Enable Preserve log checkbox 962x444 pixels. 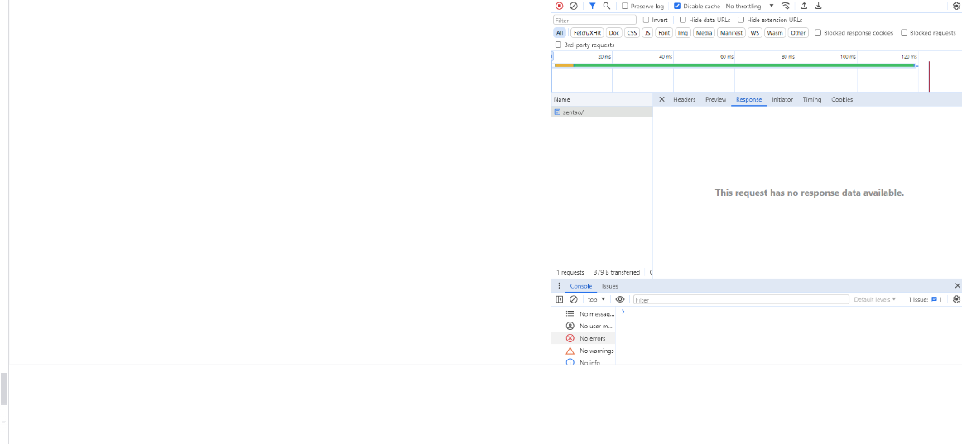coord(624,6)
